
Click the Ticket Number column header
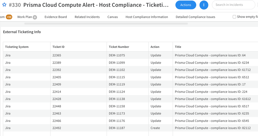[119, 47]
